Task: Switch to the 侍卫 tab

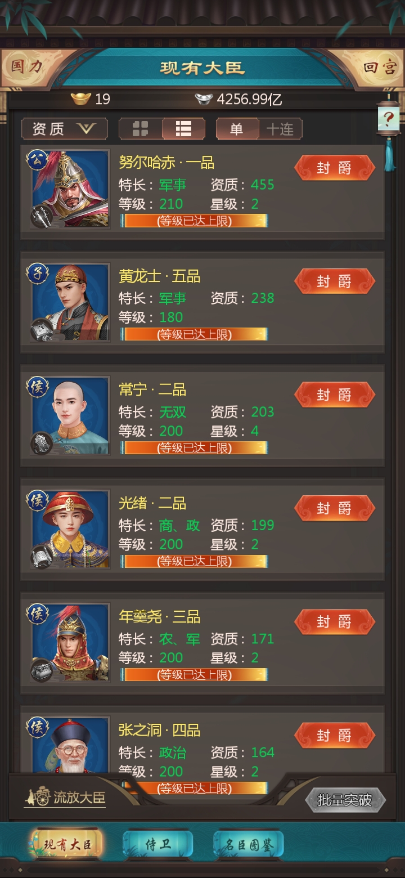Action: (158, 844)
